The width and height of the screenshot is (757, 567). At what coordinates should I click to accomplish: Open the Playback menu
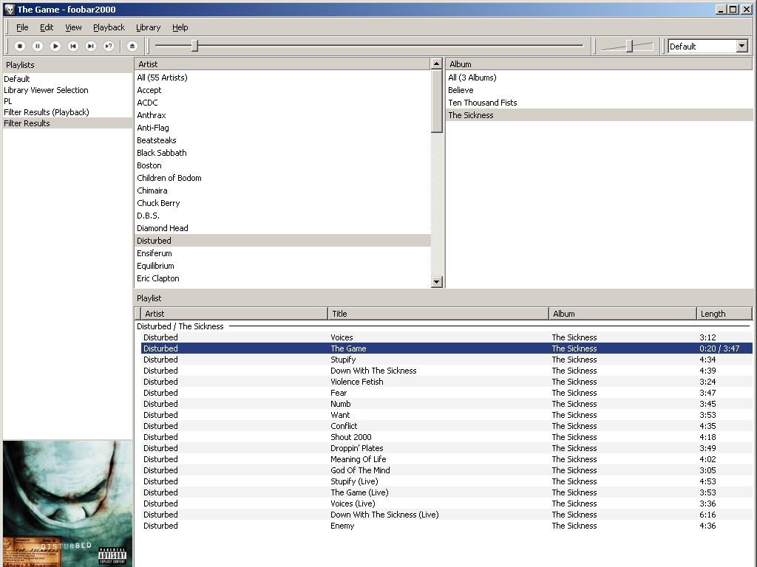pyautogui.click(x=109, y=27)
